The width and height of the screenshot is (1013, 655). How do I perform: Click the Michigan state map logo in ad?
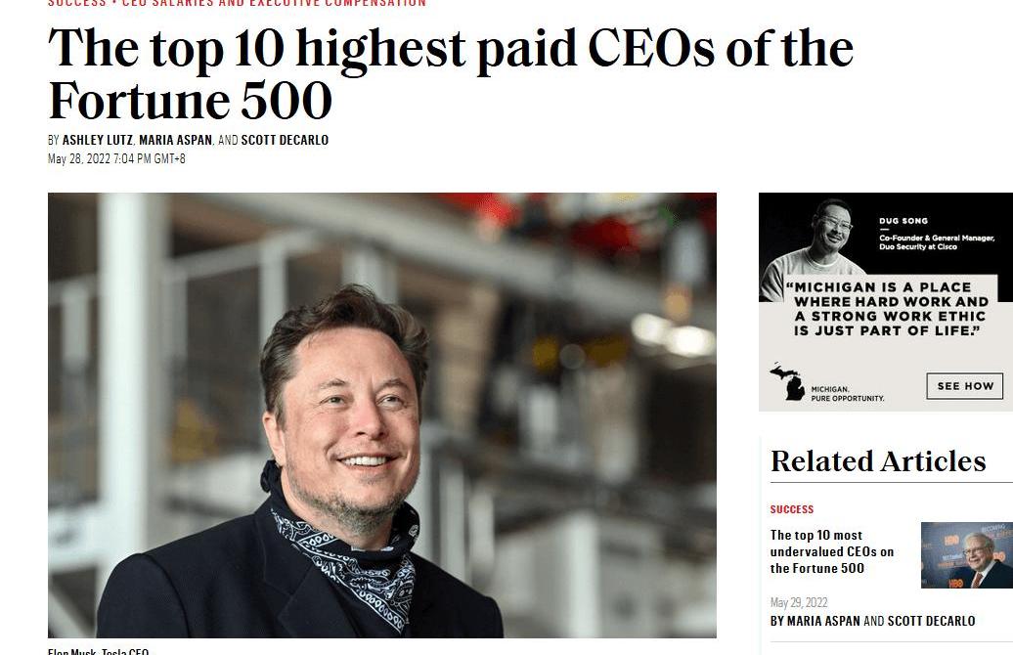pos(786,382)
